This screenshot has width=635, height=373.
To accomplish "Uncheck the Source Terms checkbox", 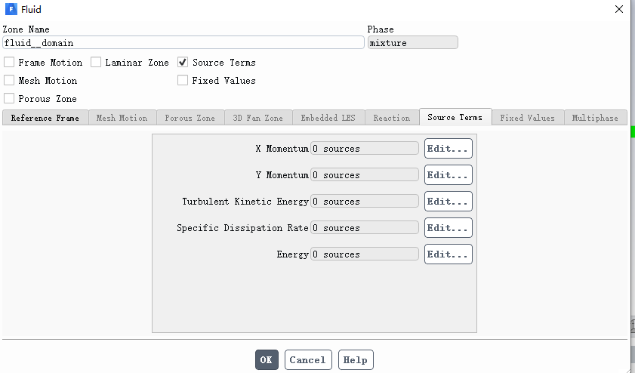I will tap(183, 63).
